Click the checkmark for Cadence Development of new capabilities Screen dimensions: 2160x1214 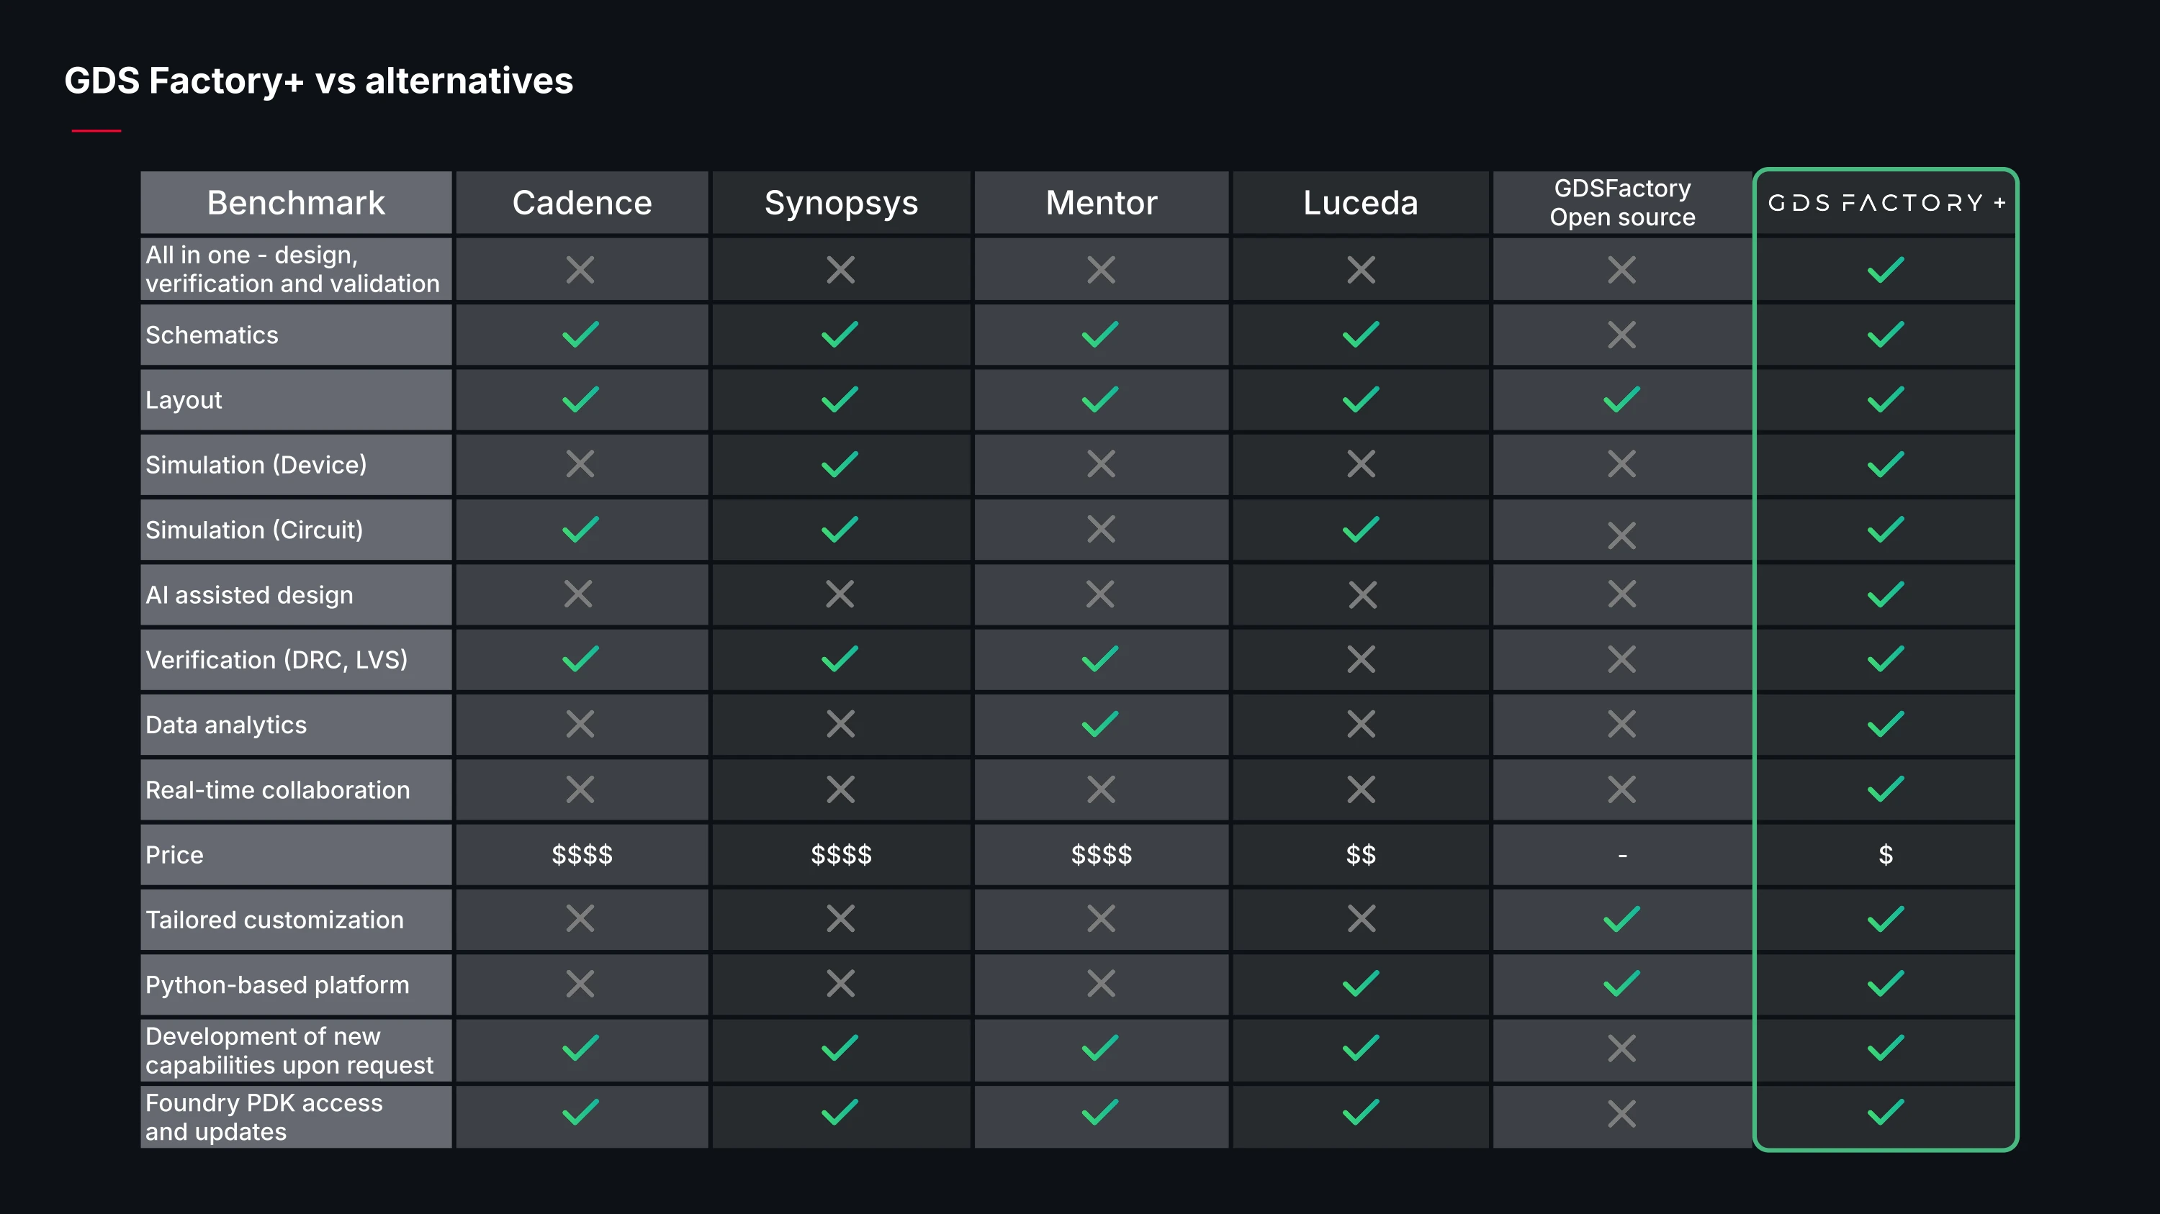[580, 1047]
